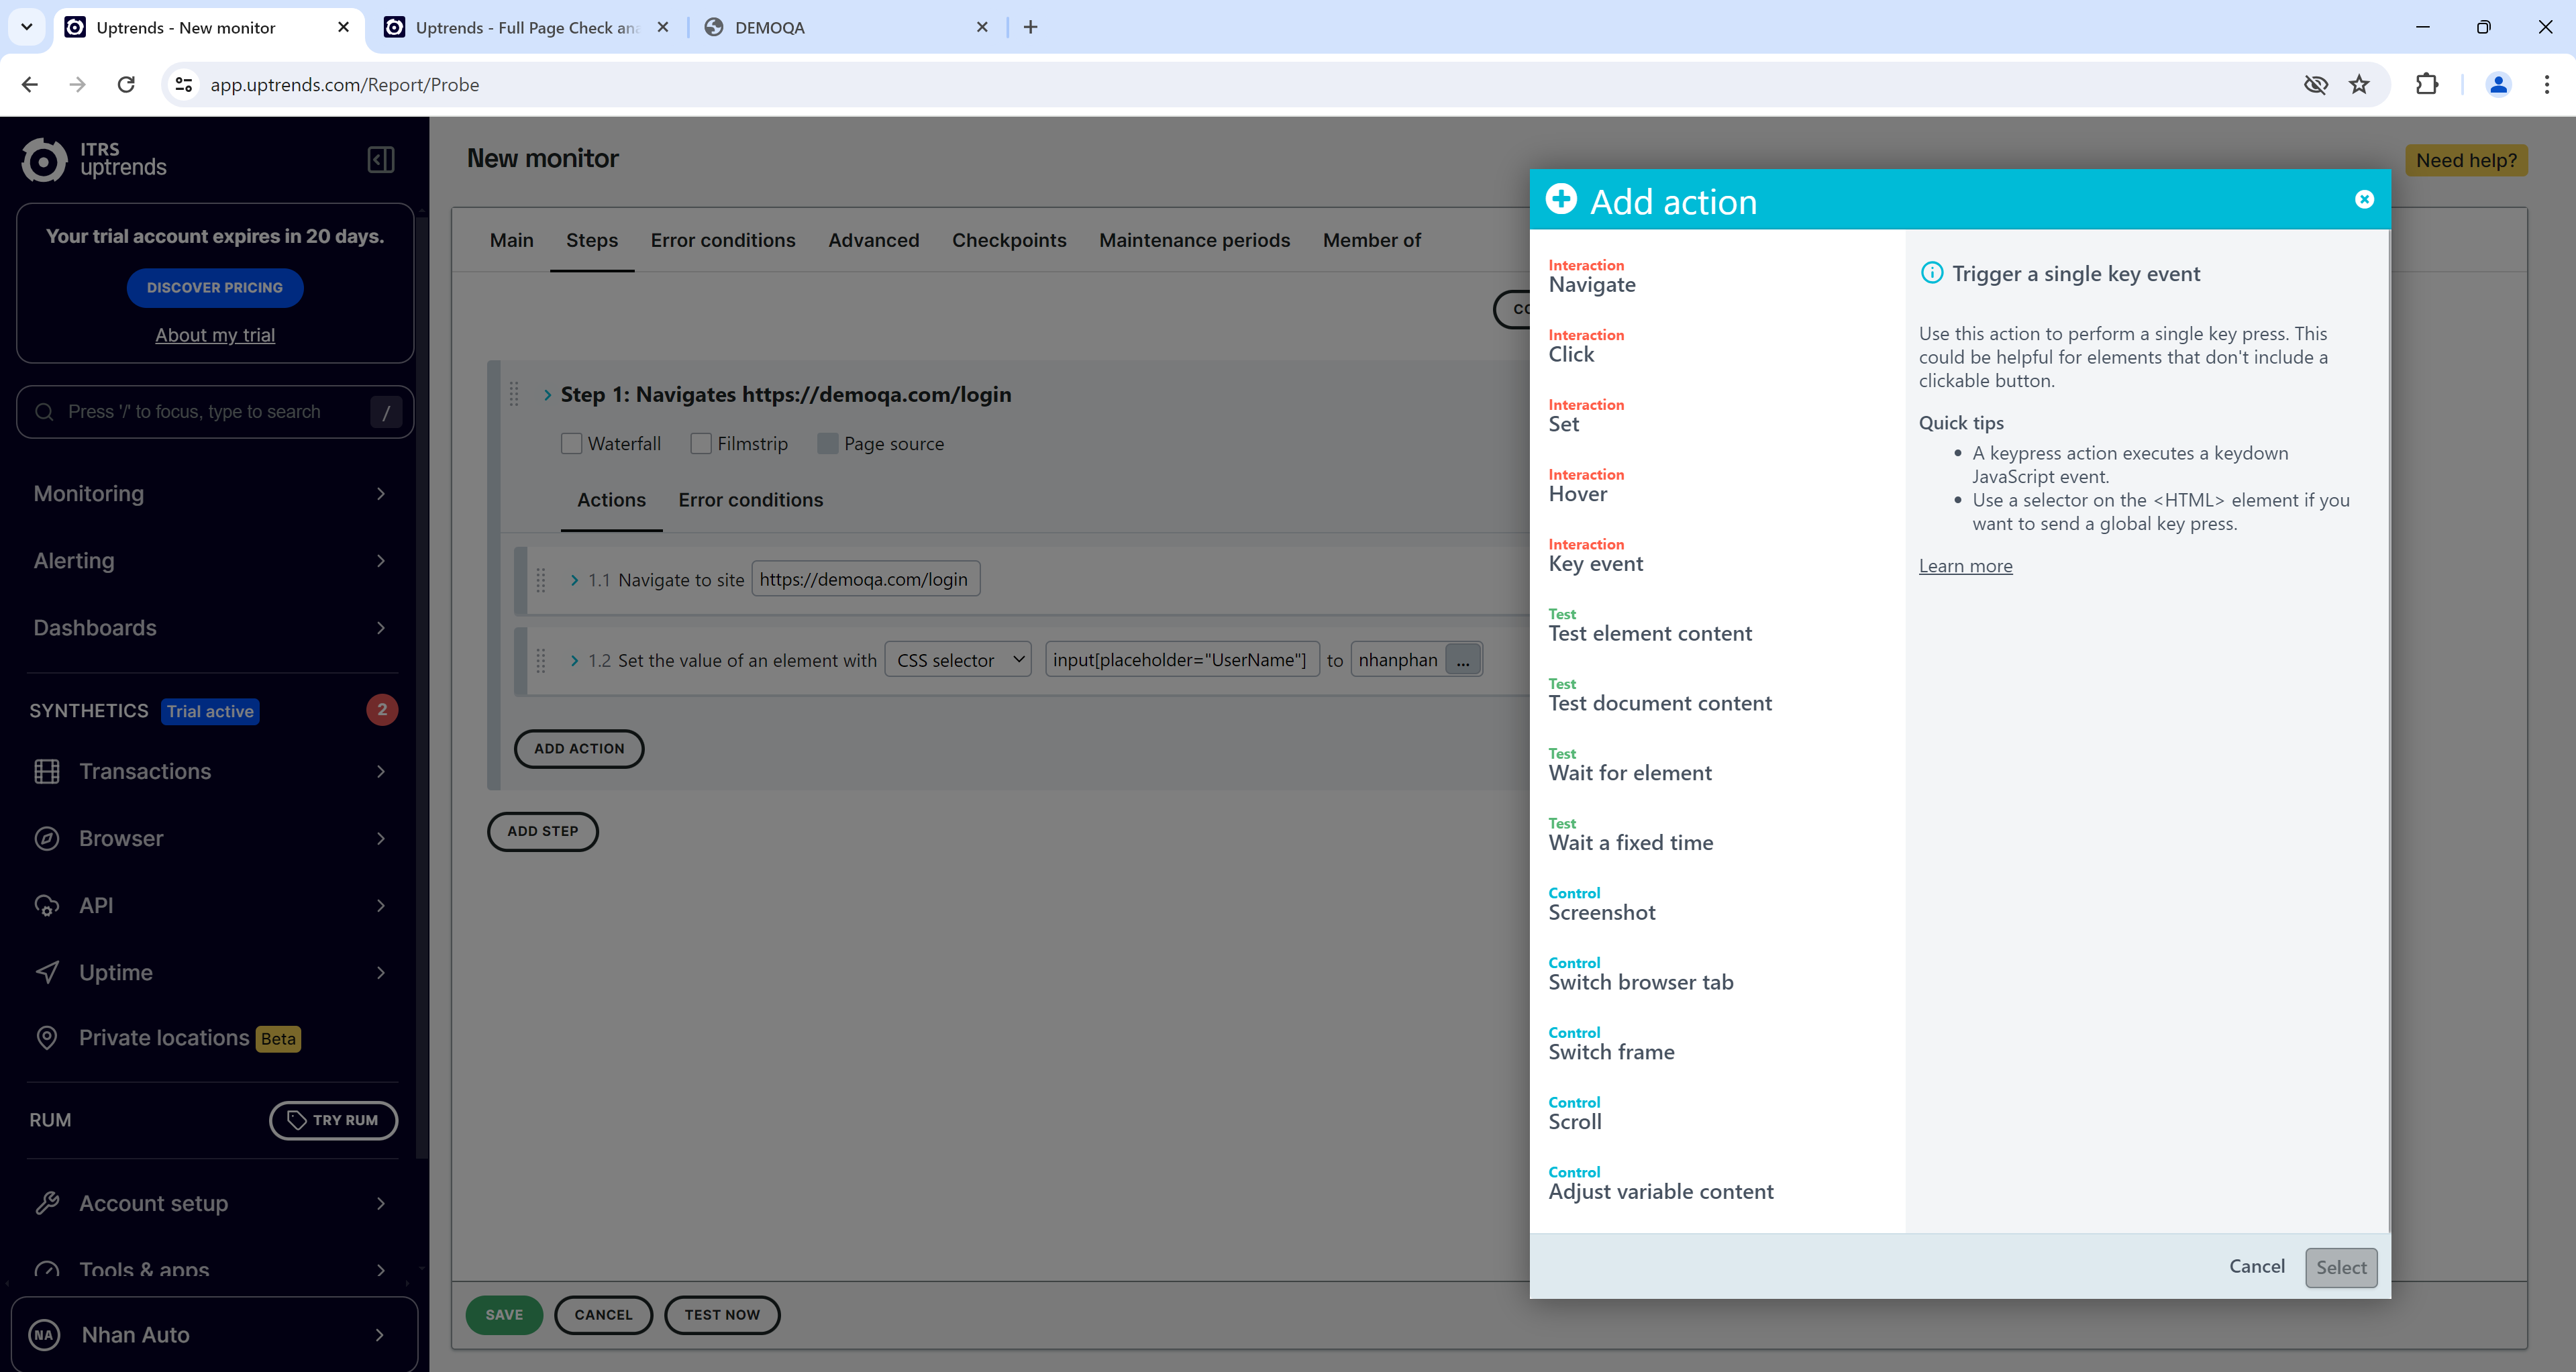
Task: Click the Discover Pricing button
Action: [215, 288]
